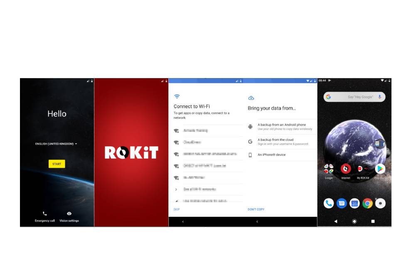Tap the Home navigation circle button
Screen dimensions: 395x255
(x=354, y=221)
